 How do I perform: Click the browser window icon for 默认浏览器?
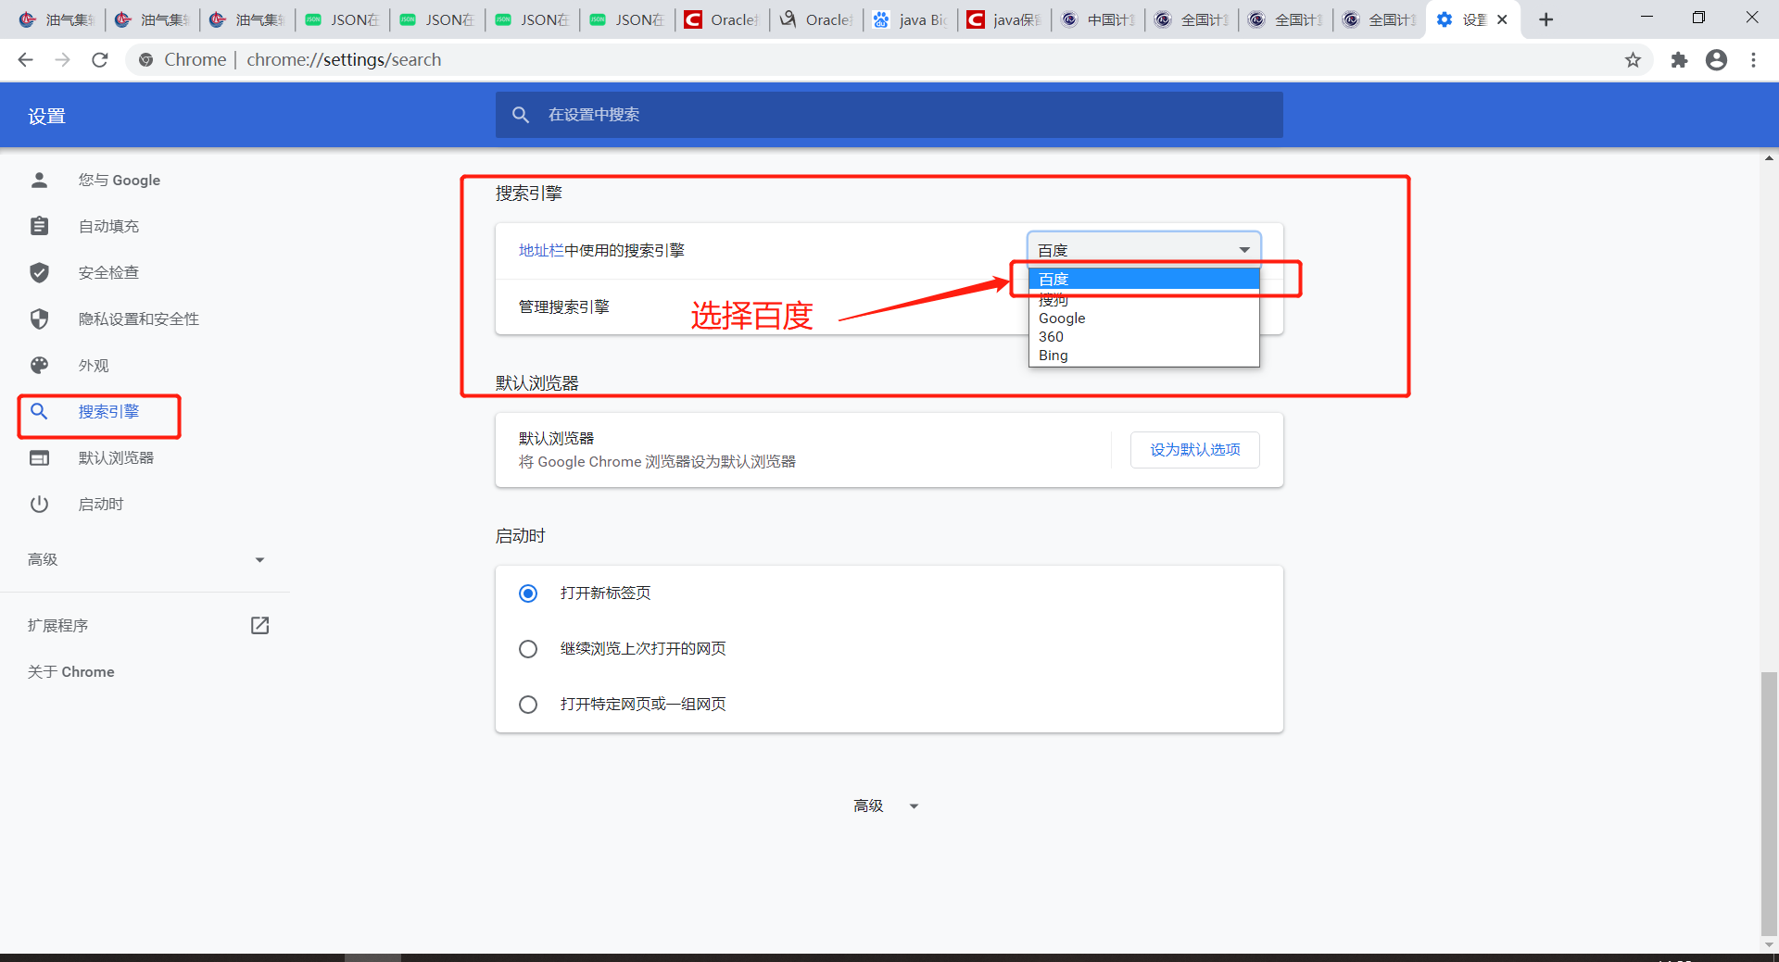(x=39, y=457)
